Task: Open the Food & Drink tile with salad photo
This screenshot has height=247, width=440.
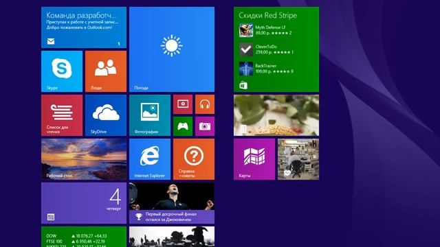Action: coord(276,115)
